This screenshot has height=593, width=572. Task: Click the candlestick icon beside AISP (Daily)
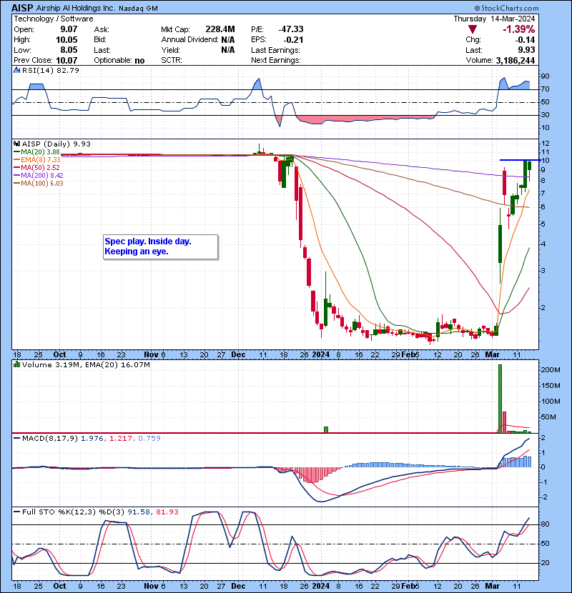point(16,144)
